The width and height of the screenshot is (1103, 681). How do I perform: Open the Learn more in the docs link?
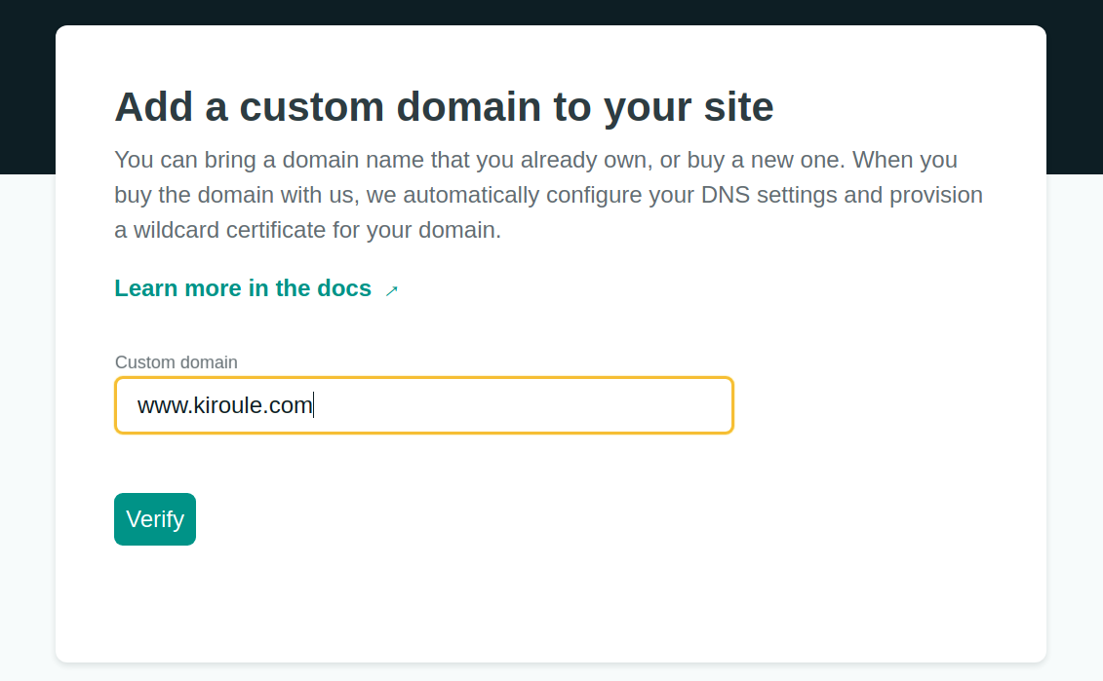click(x=256, y=288)
